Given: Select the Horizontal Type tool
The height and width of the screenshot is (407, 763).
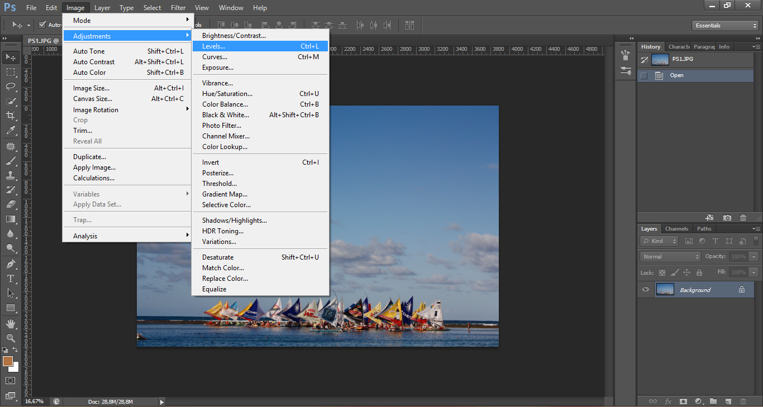Looking at the screenshot, I should [11, 279].
